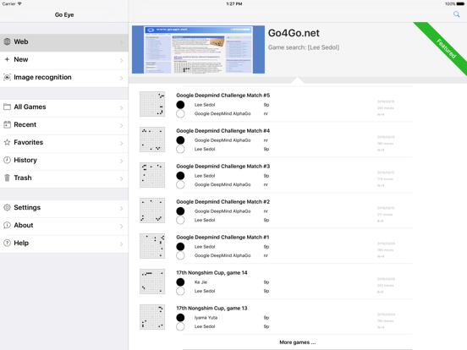This screenshot has width=467, height=350.
Task: Click Google Deepmind Challenge Match #3 title
Action: click(x=223, y=166)
